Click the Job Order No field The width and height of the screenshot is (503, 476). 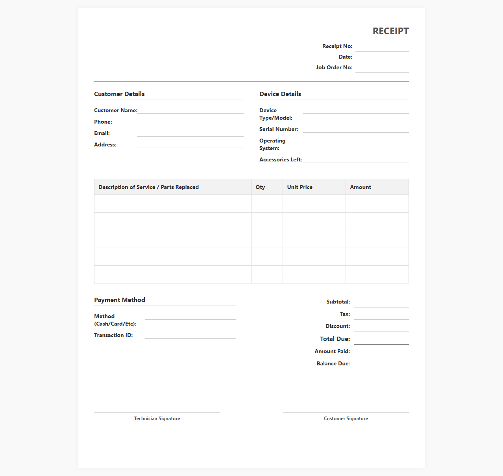click(x=382, y=68)
